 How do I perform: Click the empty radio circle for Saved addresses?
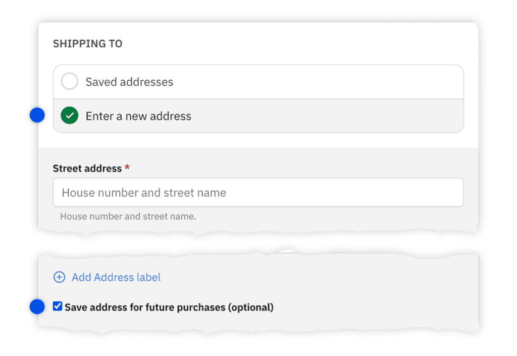coord(69,81)
